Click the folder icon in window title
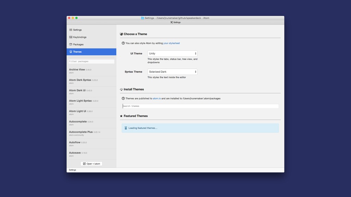The width and height of the screenshot is (351, 197). (x=143, y=18)
